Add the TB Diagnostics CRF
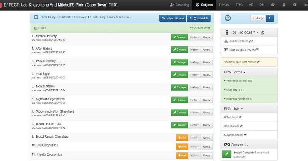 tap(182, 146)
